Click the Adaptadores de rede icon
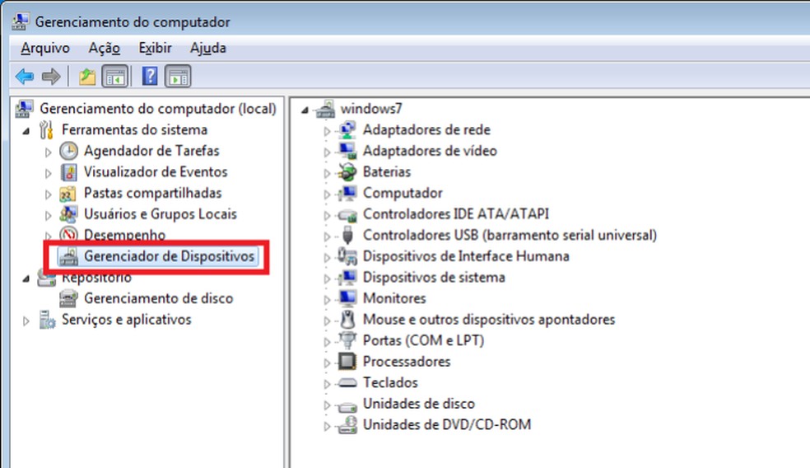The height and width of the screenshot is (468, 810). pos(347,130)
